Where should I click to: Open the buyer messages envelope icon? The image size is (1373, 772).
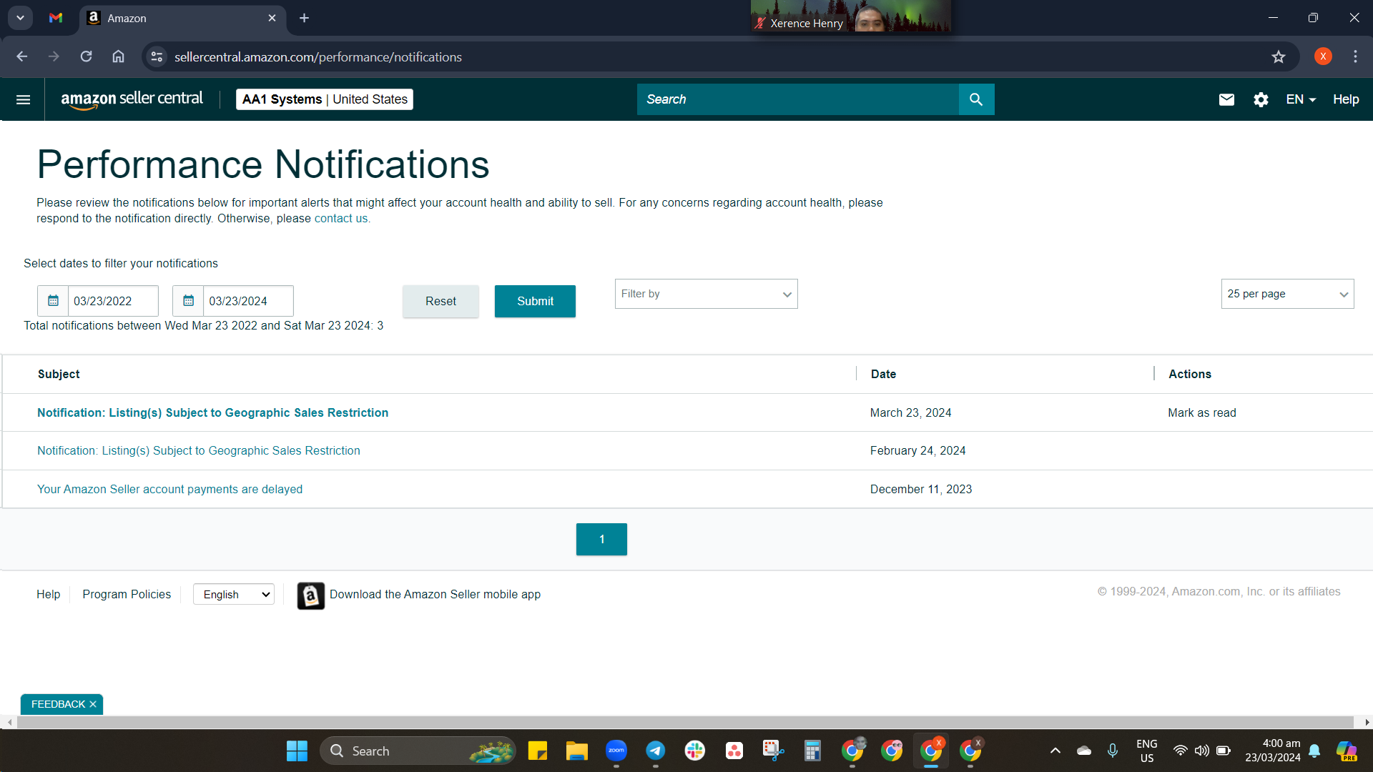point(1226,99)
